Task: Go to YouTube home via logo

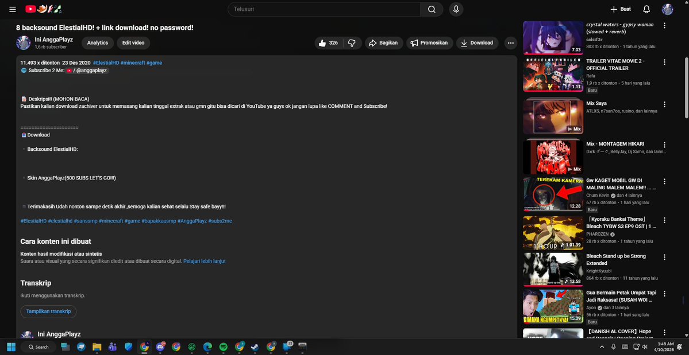Action: (43, 9)
